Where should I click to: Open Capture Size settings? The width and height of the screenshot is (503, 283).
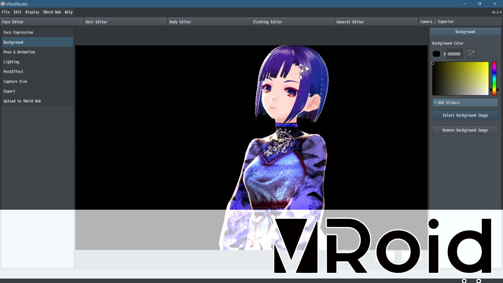click(x=15, y=81)
